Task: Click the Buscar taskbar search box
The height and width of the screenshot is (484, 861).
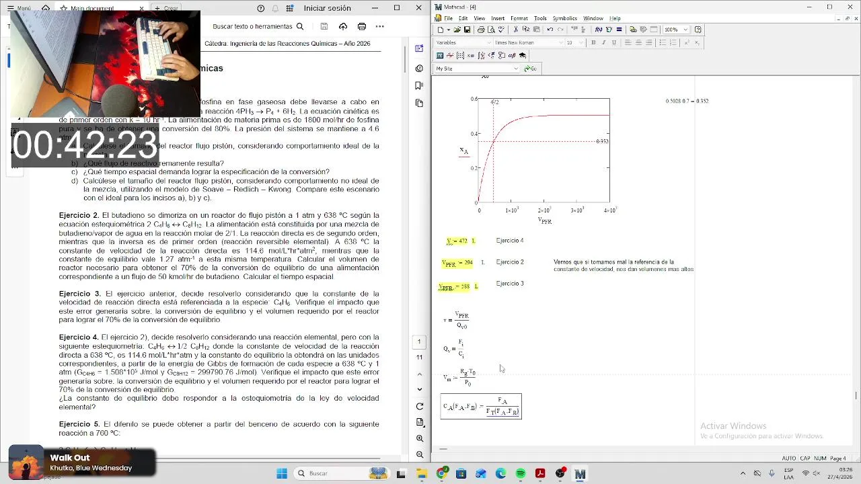Action: click(340, 473)
